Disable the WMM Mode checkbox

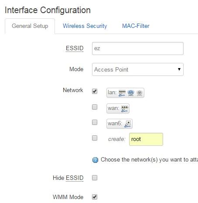(95, 197)
